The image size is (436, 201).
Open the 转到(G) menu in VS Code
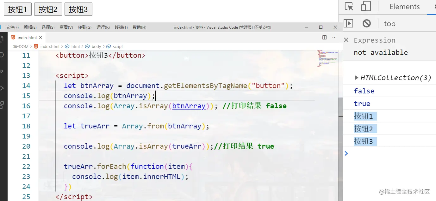pos(84,27)
